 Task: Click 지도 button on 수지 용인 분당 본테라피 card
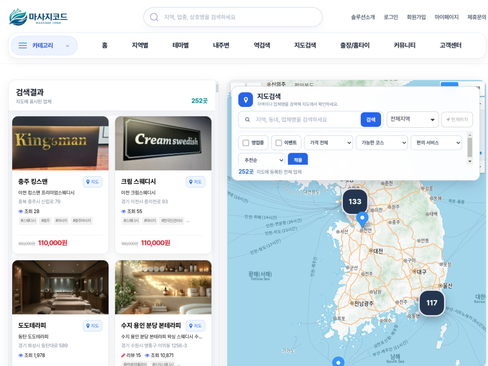tap(196, 326)
